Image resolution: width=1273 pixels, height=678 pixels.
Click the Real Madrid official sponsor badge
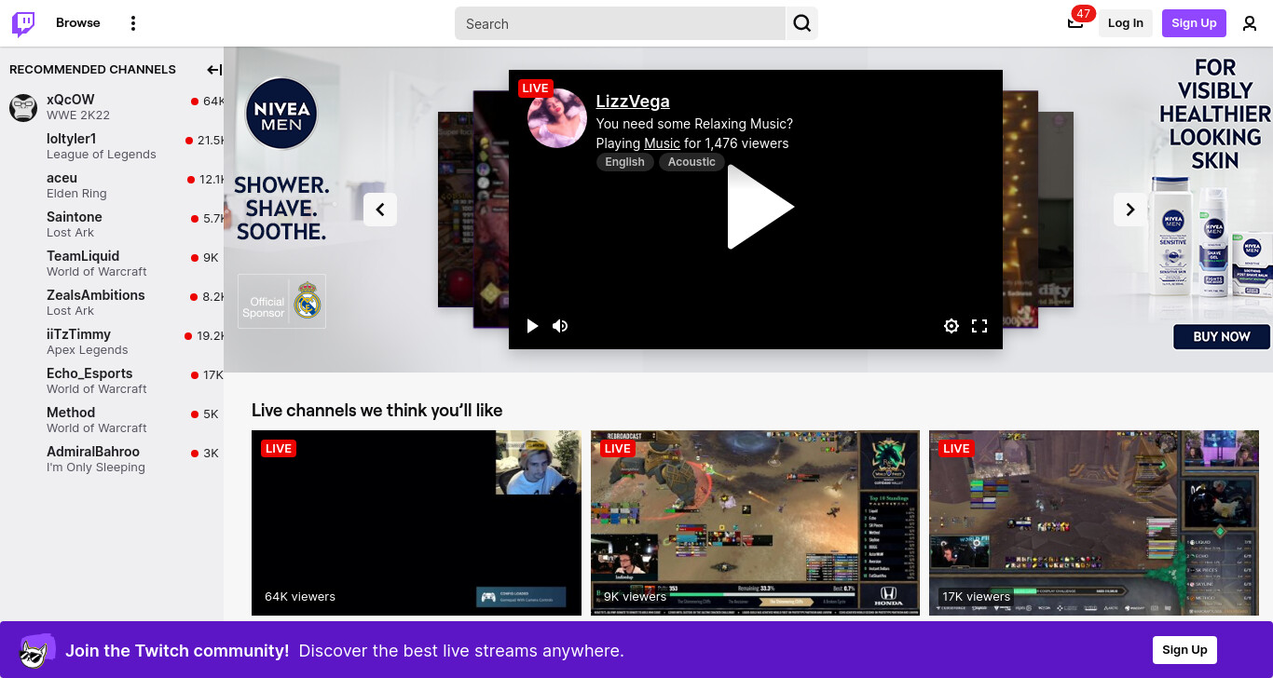coord(281,301)
